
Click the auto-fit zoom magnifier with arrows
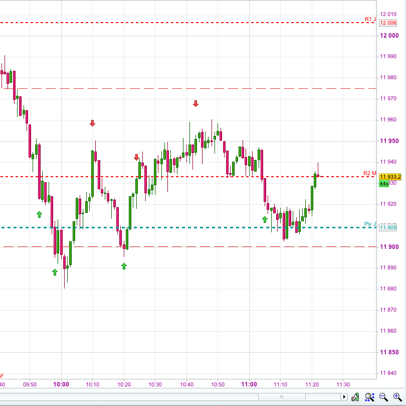(x=369, y=397)
